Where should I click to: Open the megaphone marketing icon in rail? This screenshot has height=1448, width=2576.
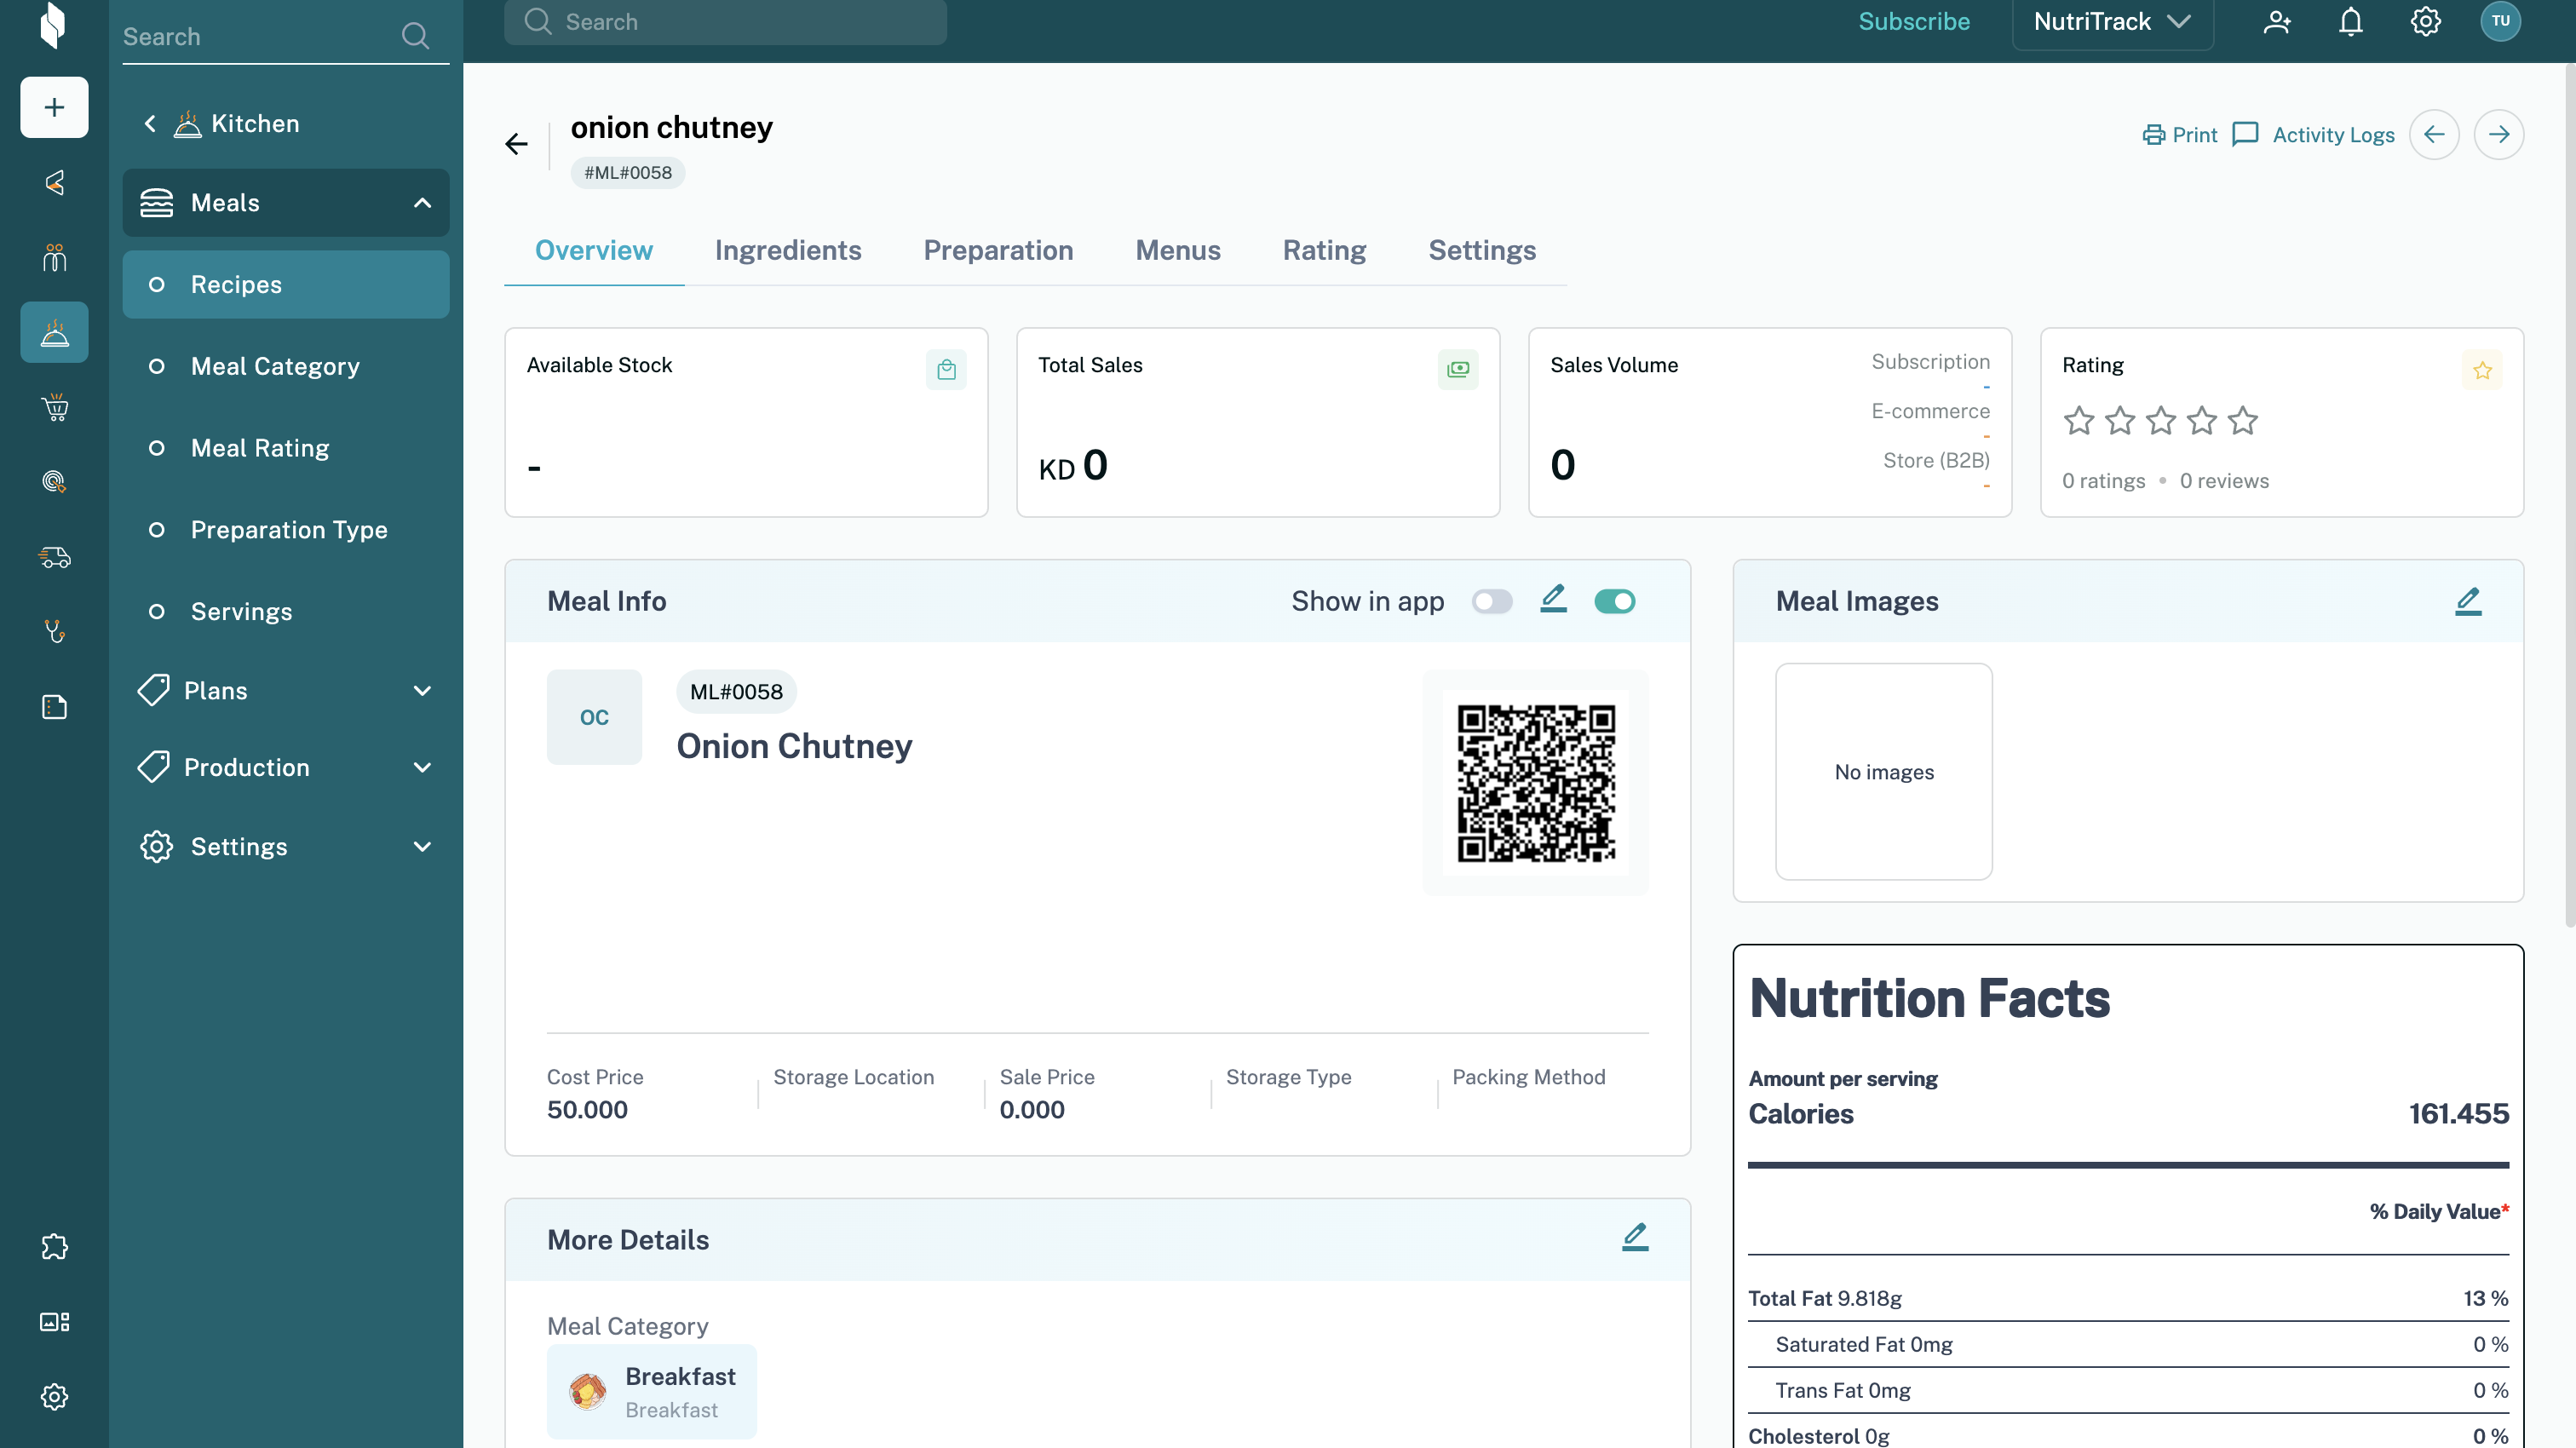[x=54, y=182]
